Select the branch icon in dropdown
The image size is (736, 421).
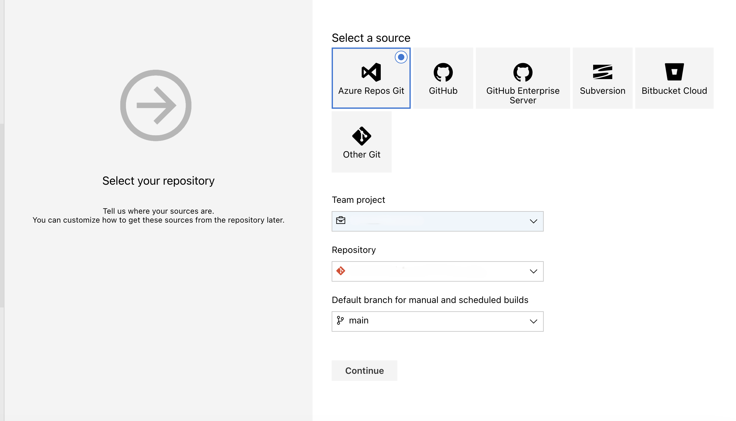[x=340, y=320]
